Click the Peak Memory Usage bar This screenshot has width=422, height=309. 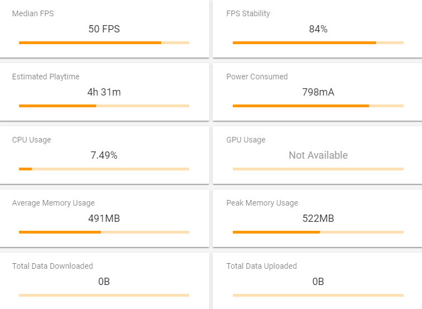(x=318, y=232)
